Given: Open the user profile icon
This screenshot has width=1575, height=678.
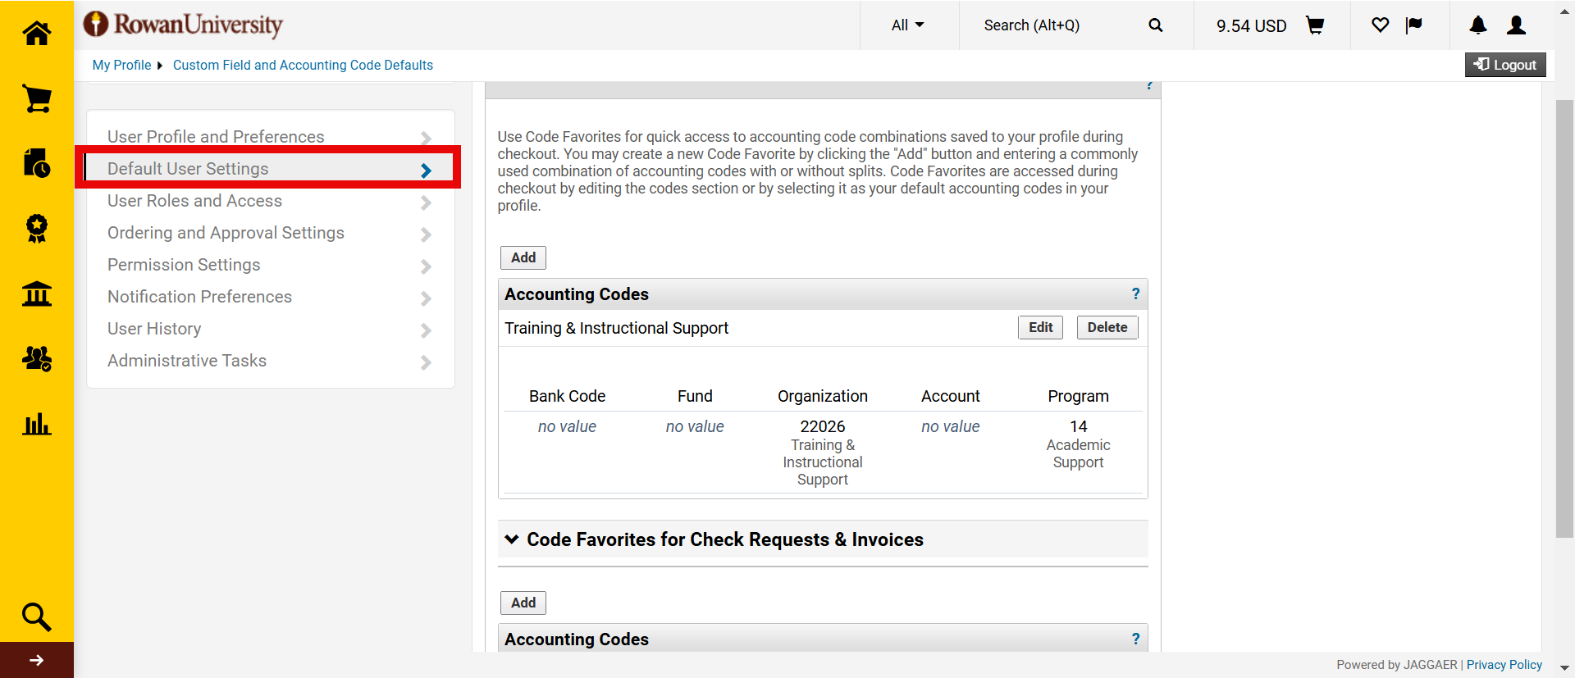Looking at the screenshot, I should point(1516,25).
